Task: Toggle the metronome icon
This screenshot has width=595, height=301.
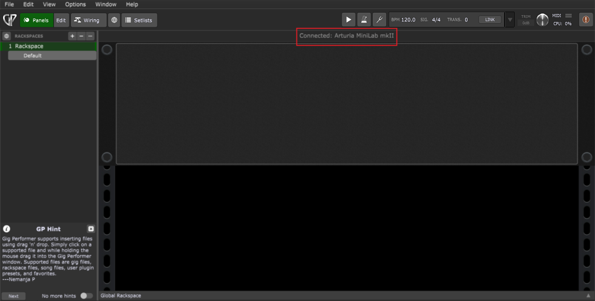Action: (364, 19)
